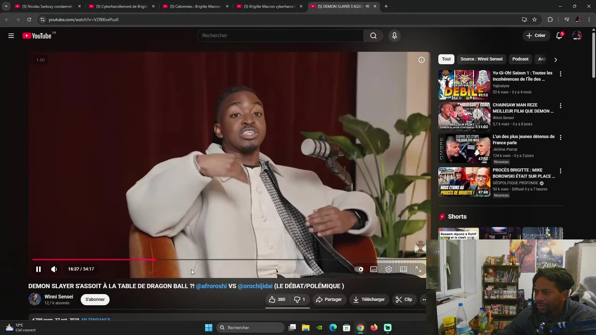Dislike the video
This screenshot has height=335, width=596.
(x=299, y=300)
